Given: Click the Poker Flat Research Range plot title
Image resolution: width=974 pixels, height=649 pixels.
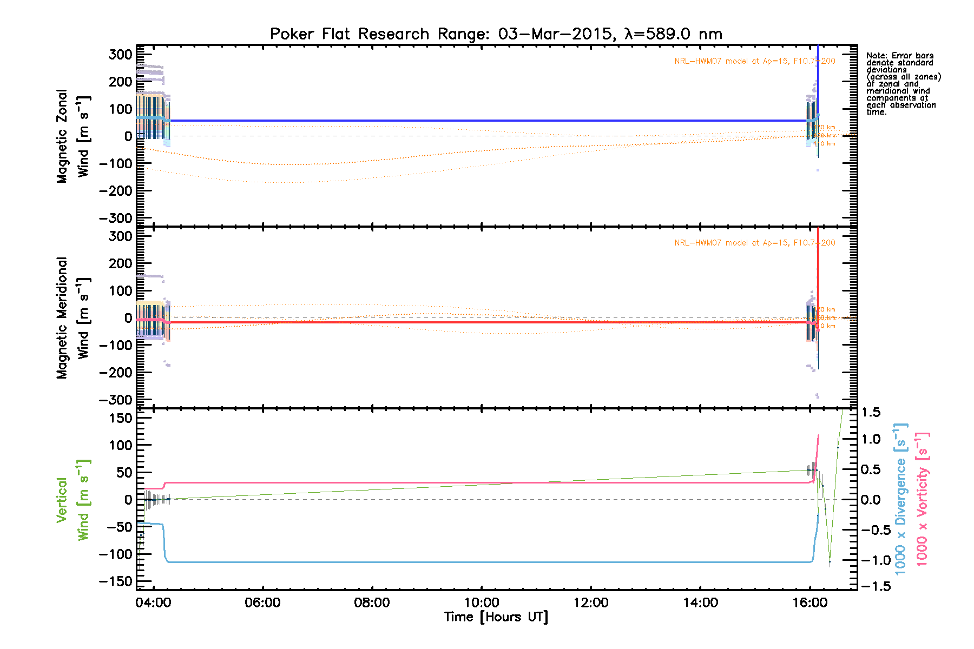Looking at the screenshot, I should pyautogui.click(x=496, y=34).
